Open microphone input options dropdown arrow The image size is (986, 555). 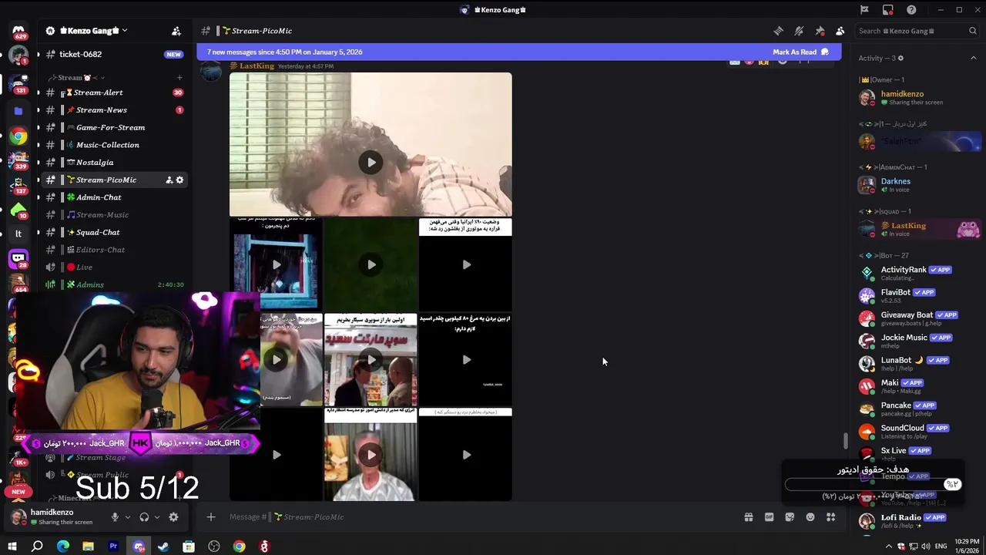click(128, 517)
